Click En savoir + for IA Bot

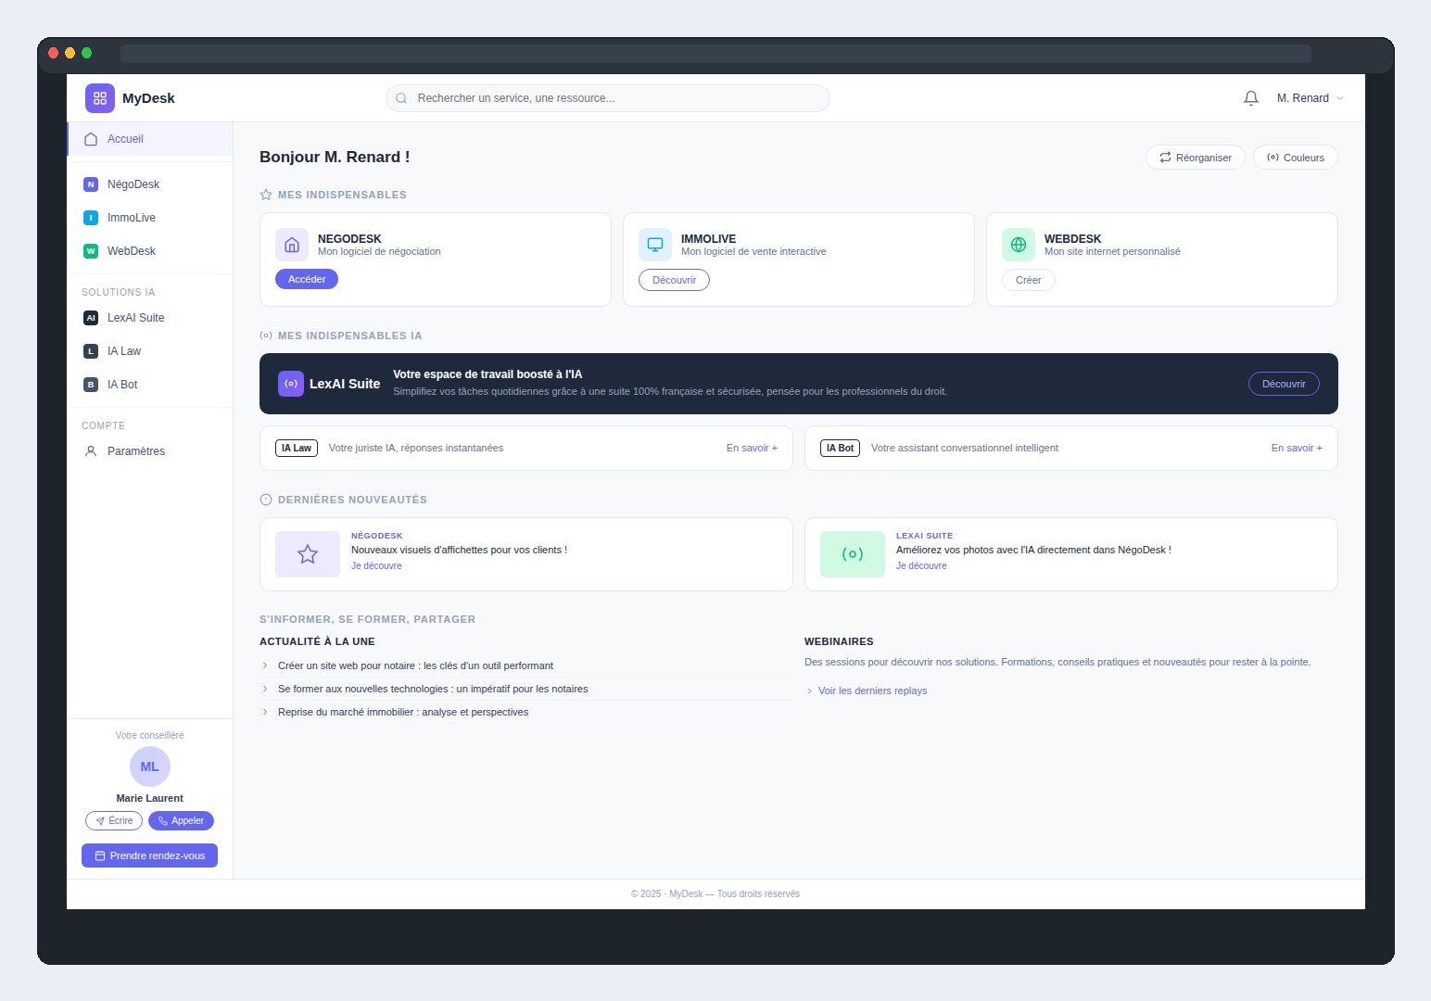pyautogui.click(x=1297, y=448)
